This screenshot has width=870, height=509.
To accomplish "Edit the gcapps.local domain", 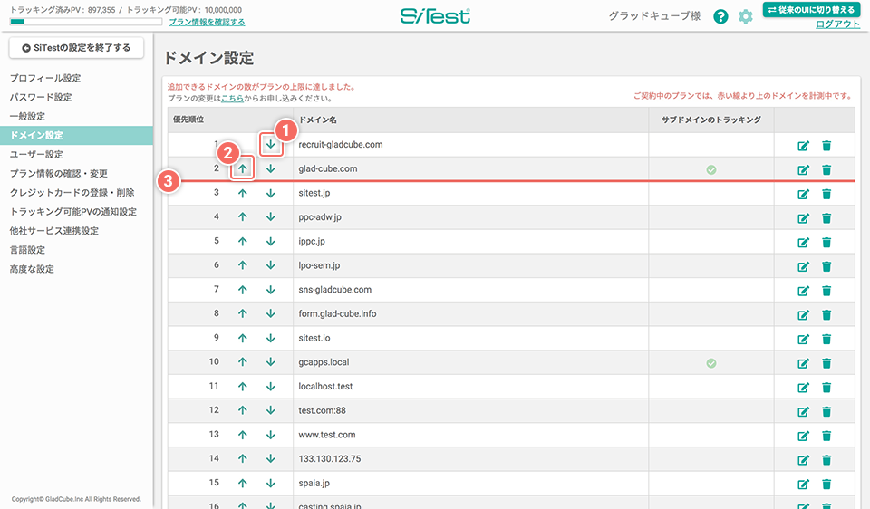I will point(803,363).
